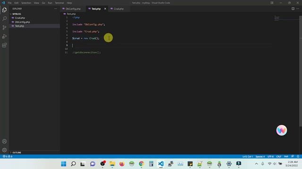This screenshot has width=302, height=169.
Task: Open the Source Control view
Action: (x=4, y=27)
